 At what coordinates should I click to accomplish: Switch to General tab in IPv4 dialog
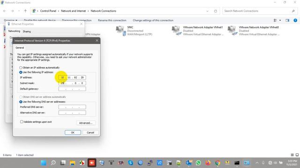[20, 48]
